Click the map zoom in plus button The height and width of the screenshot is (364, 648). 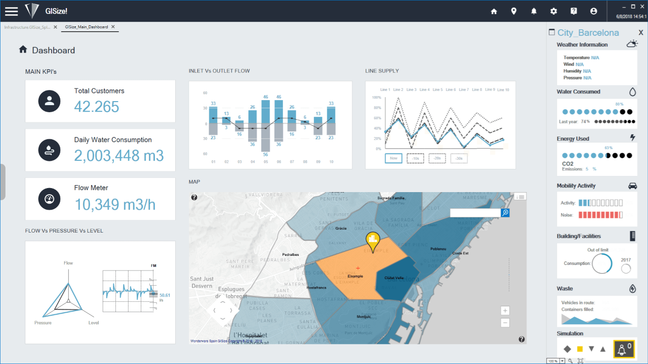click(505, 310)
